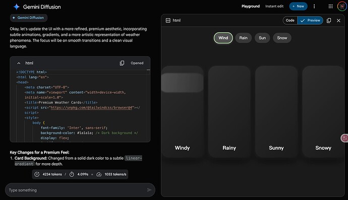The height and width of the screenshot is (200, 348).
Task: Click the stopwatch time icon
Action: point(72,174)
